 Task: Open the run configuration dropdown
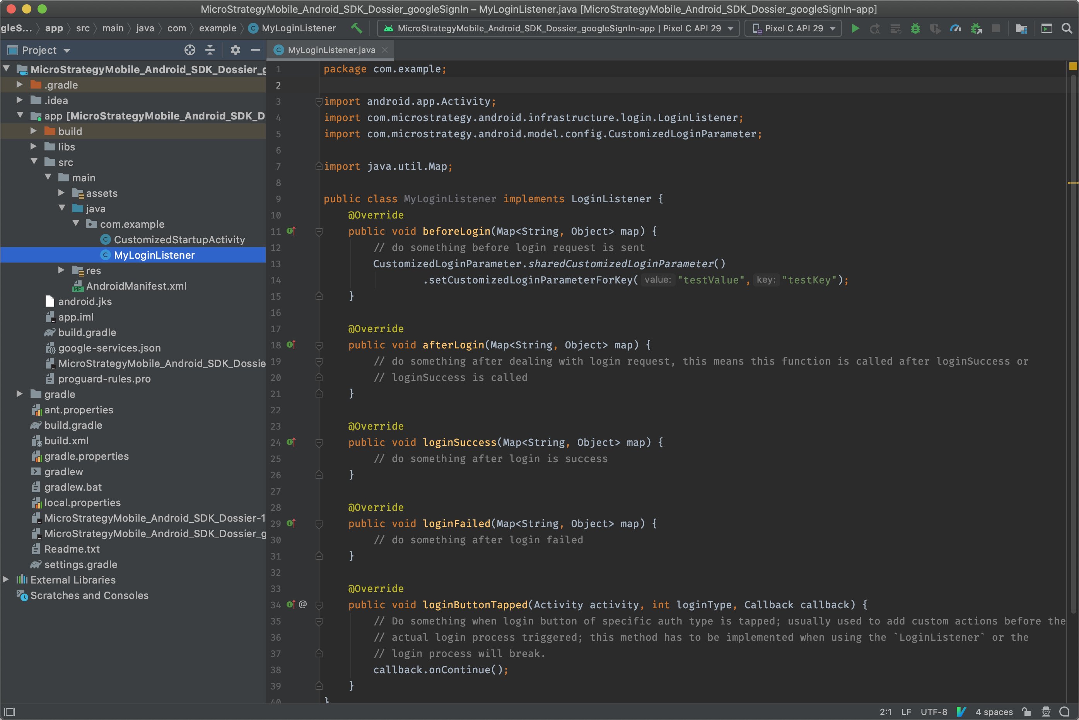point(558,29)
